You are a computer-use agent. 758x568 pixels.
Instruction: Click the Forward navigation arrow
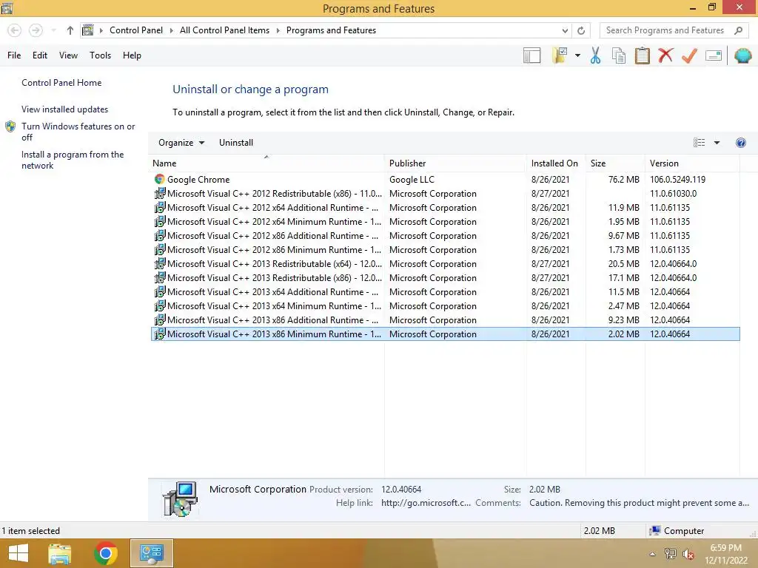point(36,30)
